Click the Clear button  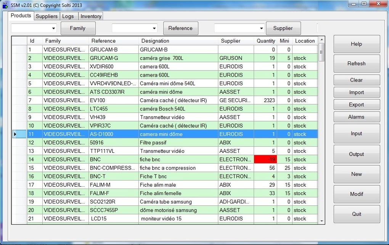coord(357,80)
